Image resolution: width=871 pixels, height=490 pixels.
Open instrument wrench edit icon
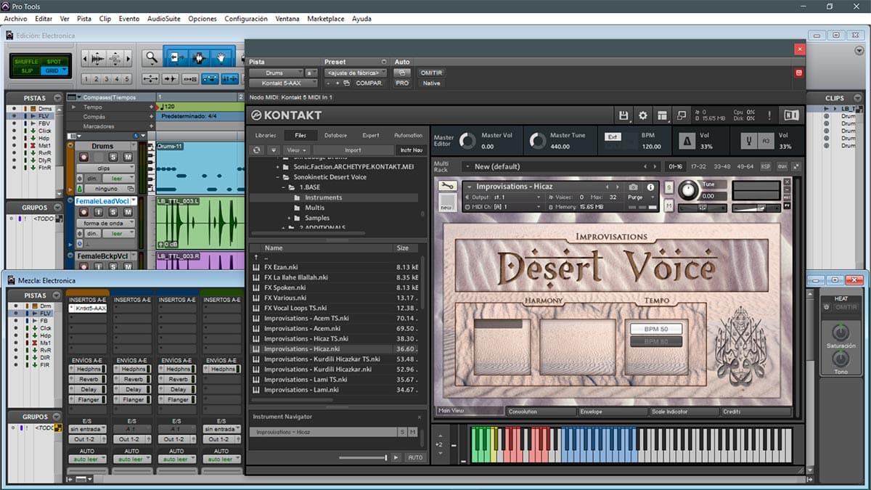point(448,187)
